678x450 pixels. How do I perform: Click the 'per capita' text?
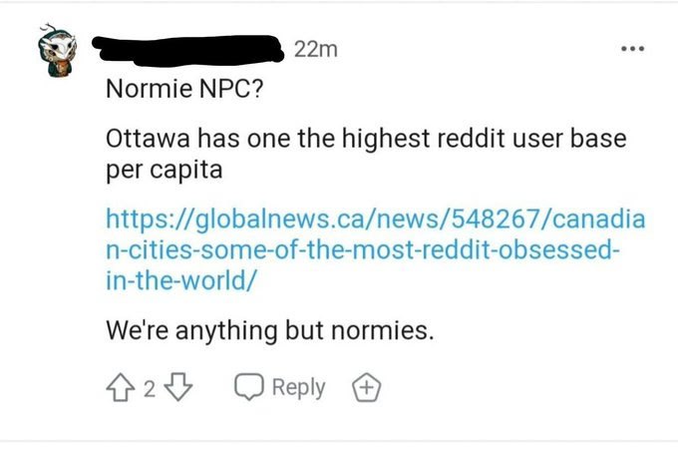165,170
